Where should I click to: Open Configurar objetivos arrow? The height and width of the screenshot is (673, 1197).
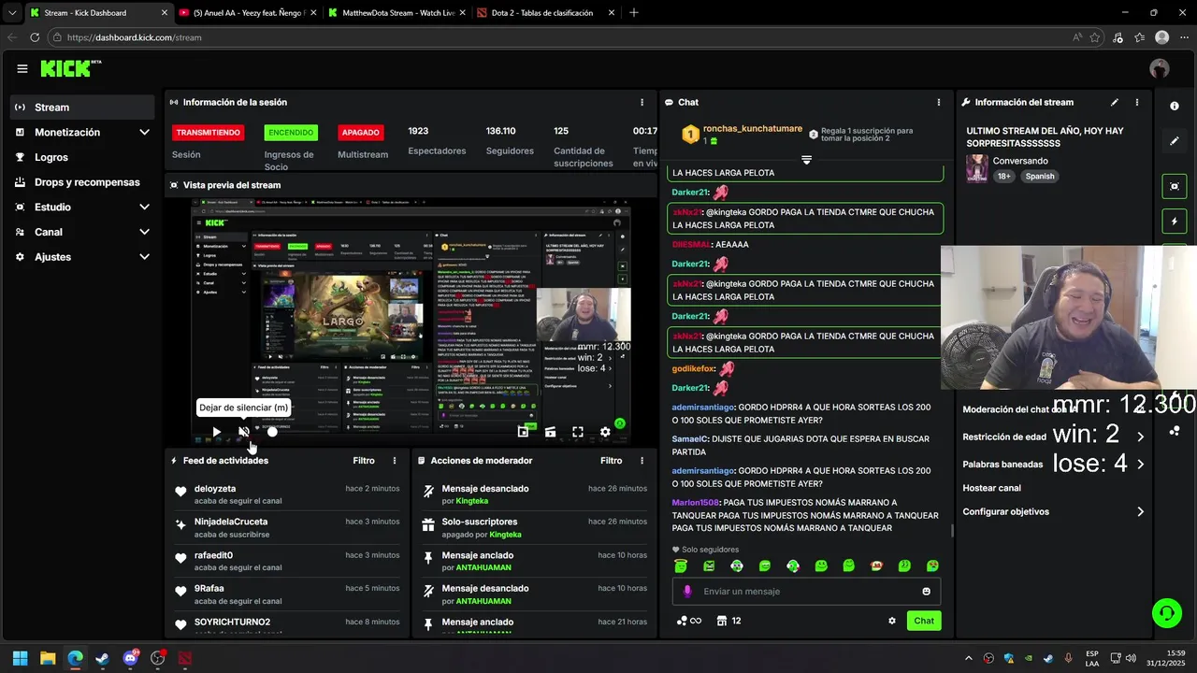(x=1140, y=512)
